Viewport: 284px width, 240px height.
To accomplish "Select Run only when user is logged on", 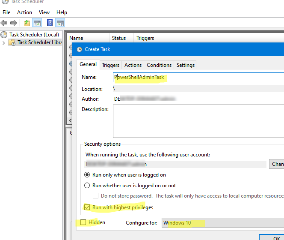I will [88, 175].
